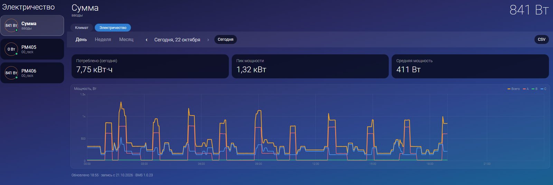
Task: Click the 21:00 time axis label
Action: (487, 164)
